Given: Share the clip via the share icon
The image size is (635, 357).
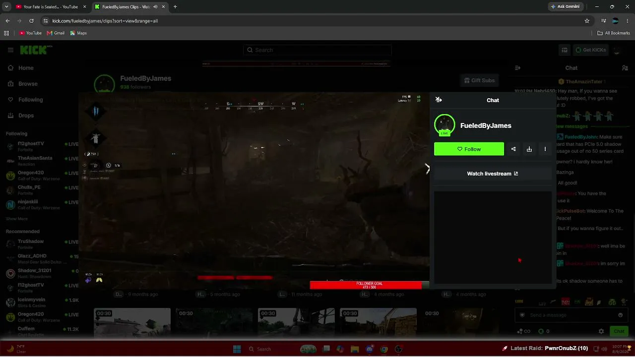Looking at the screenshot, I should pyautogui.click(x=513, y=149).
